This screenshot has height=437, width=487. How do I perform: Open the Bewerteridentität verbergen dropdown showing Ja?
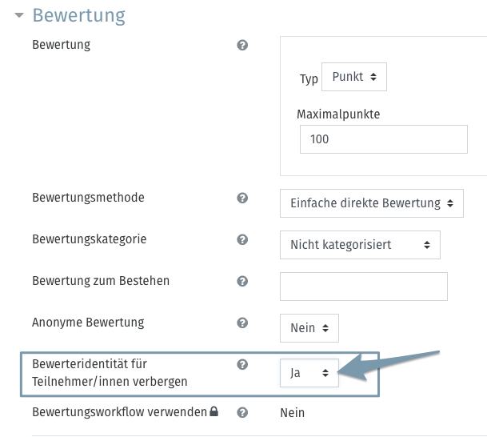pos(309,373)
